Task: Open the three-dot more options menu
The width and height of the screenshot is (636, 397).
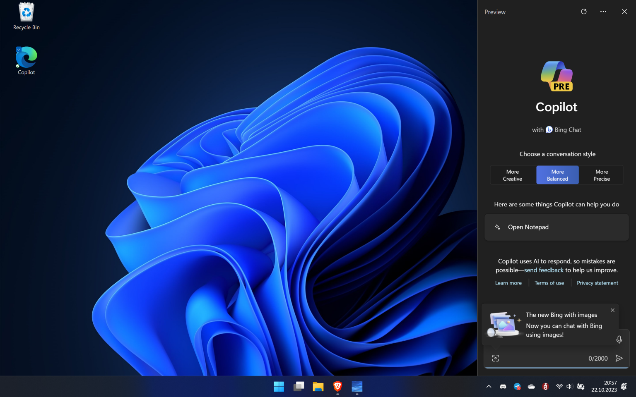Action: pyautogui.click(x=603, y=12)
